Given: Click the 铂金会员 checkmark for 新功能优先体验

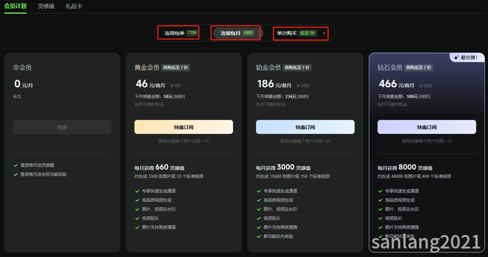Looking at the screenshot, I should [259, 236].
